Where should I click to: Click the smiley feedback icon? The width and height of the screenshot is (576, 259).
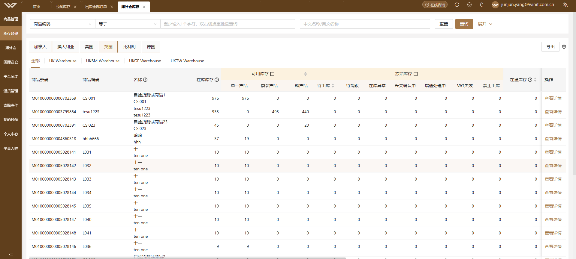tap(469, 5)
